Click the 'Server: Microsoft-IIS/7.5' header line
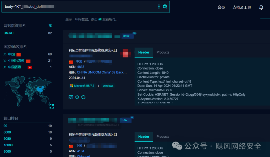270x157 pixels. (155, 90)
